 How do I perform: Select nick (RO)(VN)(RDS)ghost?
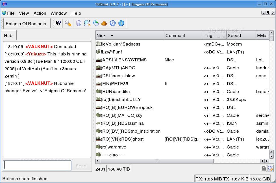click(x=122, y=139)
